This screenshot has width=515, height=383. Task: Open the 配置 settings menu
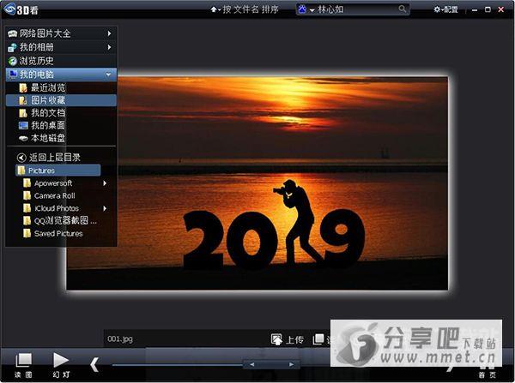[x=445, y=9]
